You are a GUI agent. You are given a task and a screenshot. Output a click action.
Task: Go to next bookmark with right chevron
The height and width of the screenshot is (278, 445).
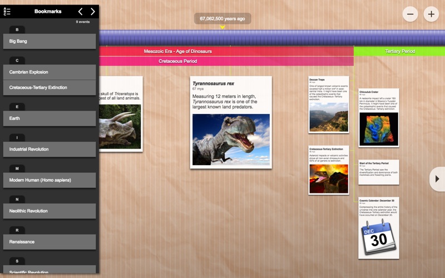coord(92,11)
